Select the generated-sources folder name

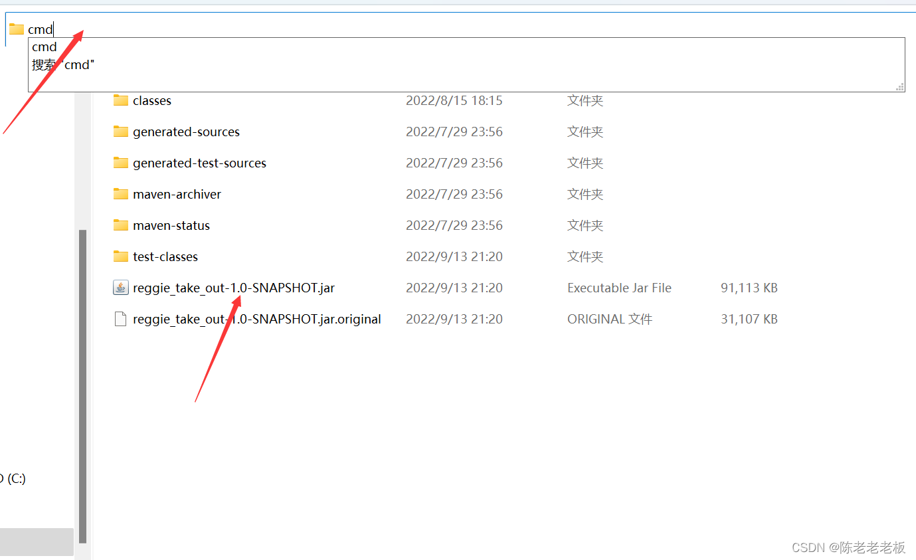(187, 132)
